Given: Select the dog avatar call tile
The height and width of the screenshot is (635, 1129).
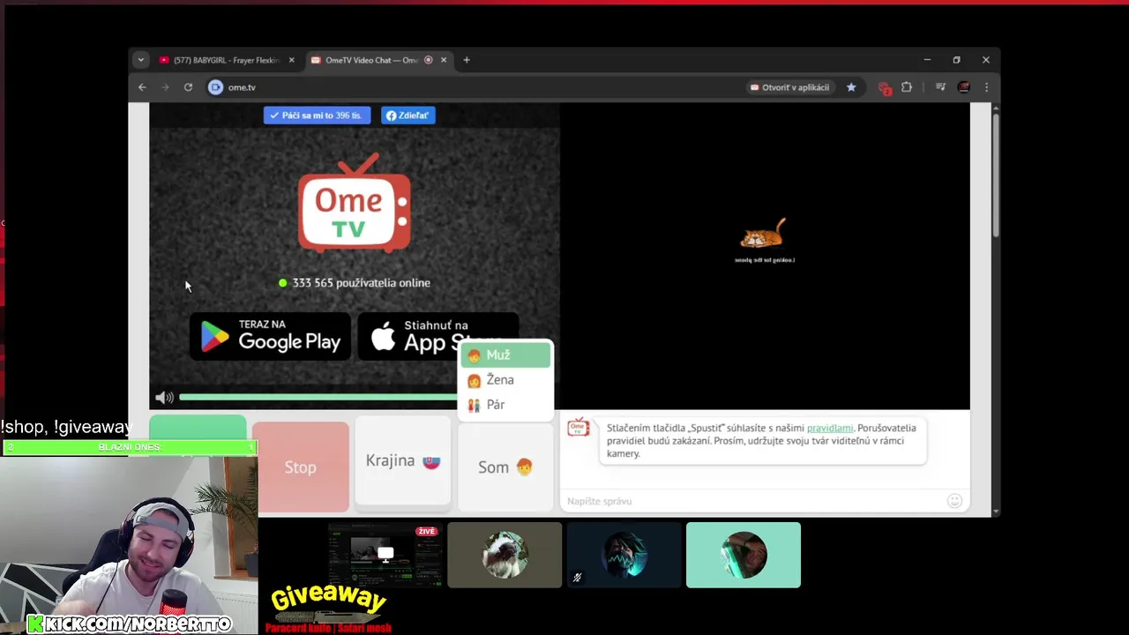Looking at the screenshot, I should [505, 555].
